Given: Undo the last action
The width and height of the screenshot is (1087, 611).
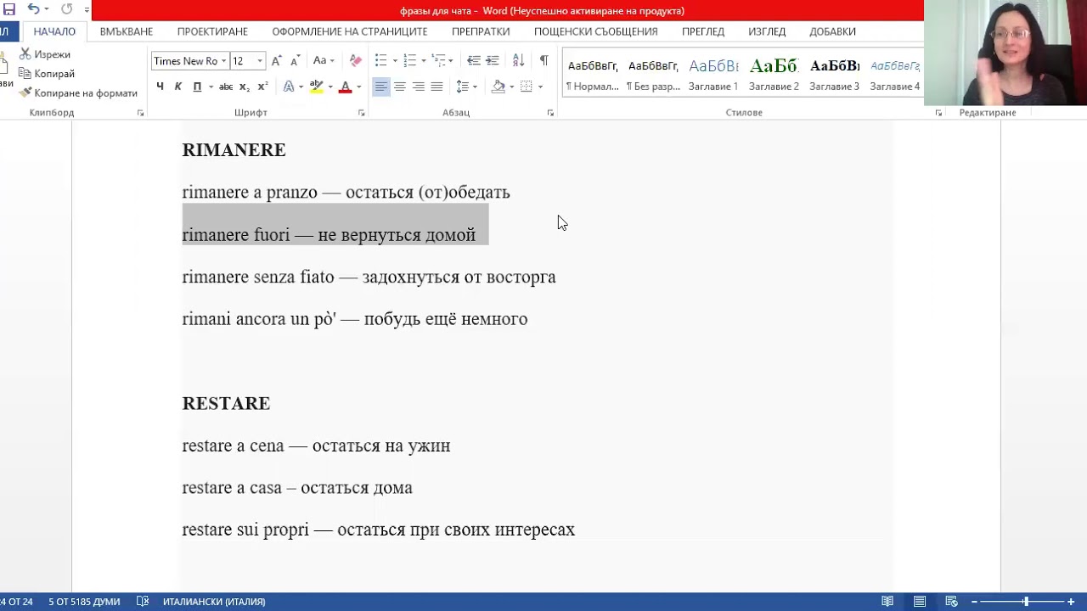Looking at the screenshot, I should [33, 9].
